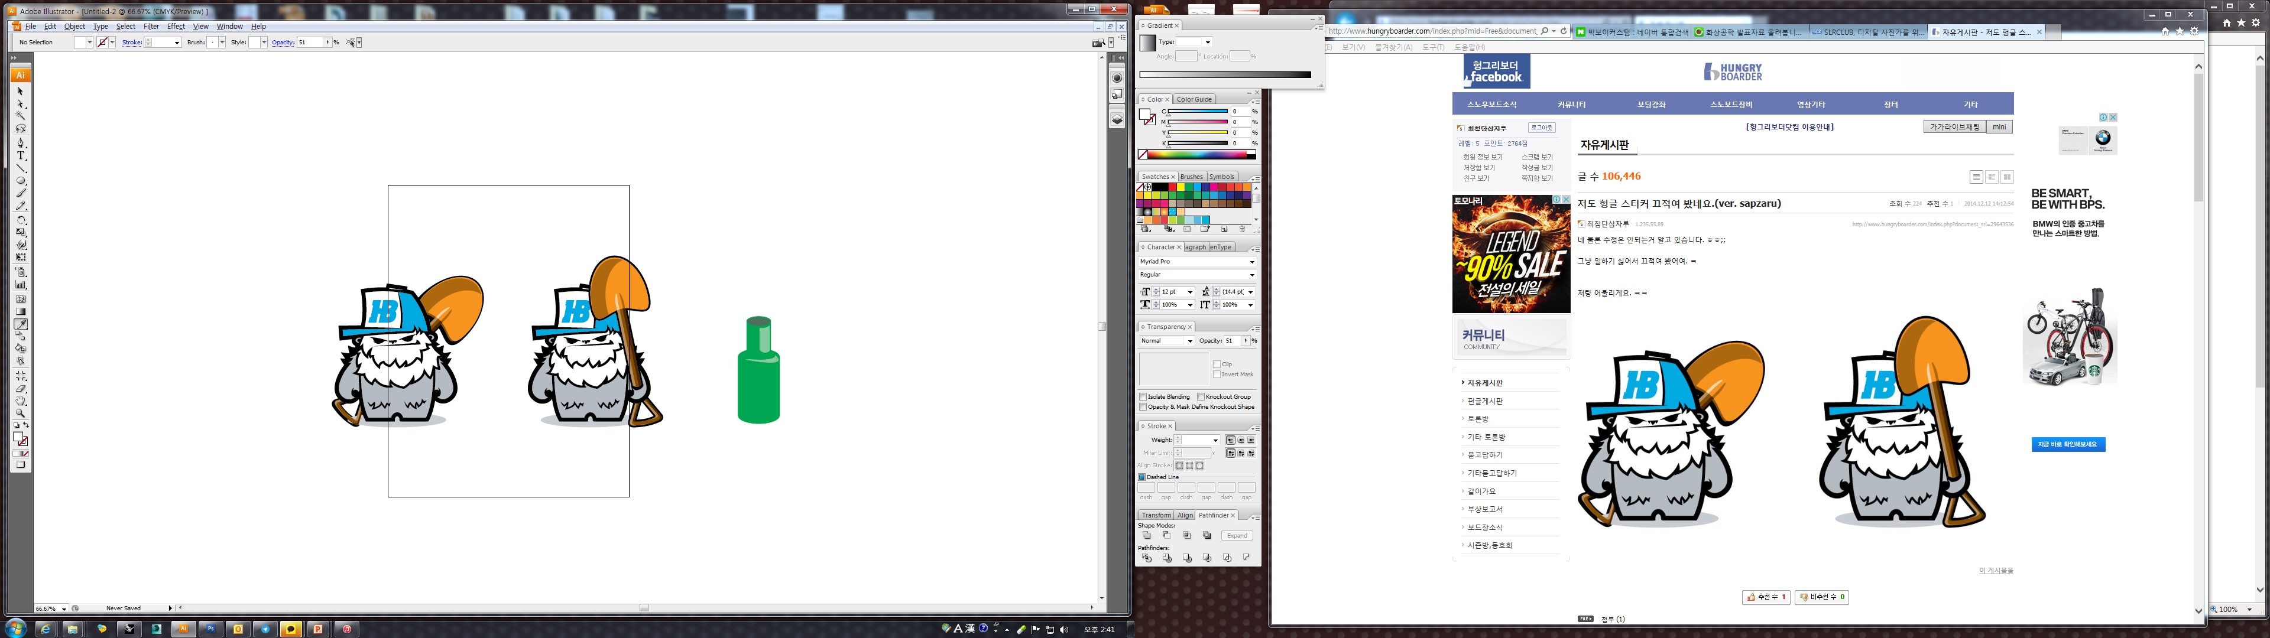Select the Direct Selection tool

(x=20, y=104)
